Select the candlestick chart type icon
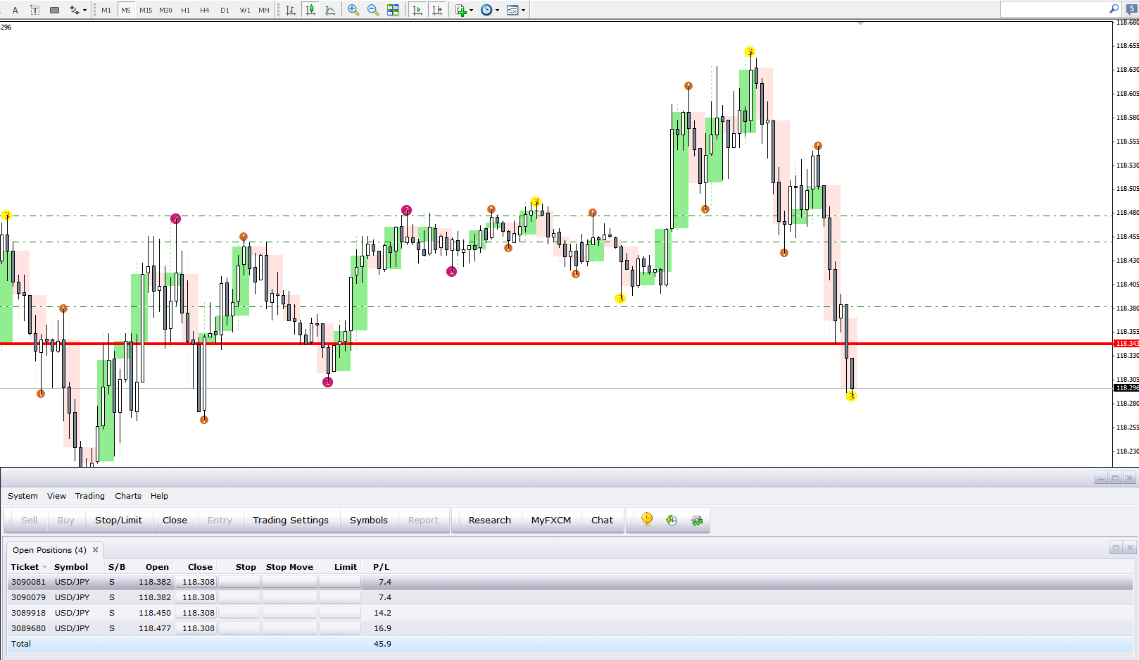The image size is (1139, 660). (x=310, y=10)
